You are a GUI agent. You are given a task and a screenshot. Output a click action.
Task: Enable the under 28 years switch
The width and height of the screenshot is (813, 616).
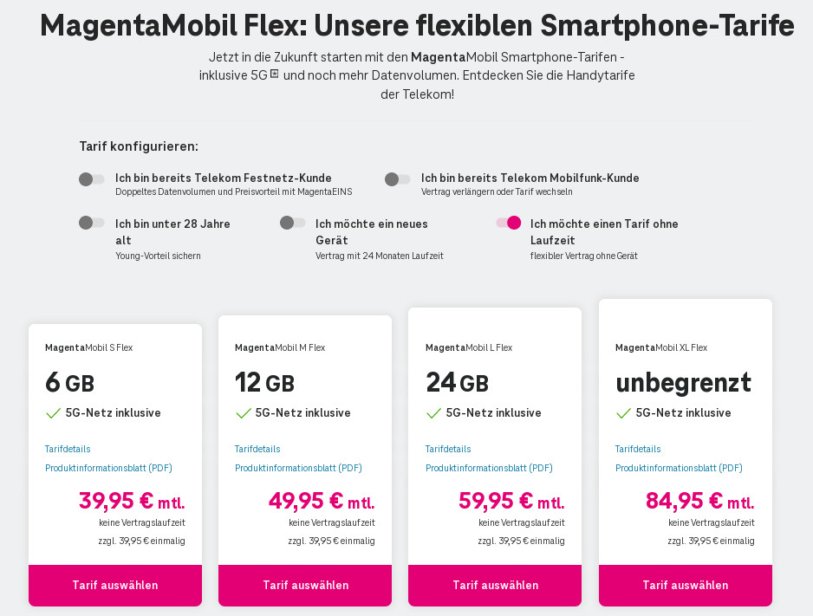click(91, 223)
